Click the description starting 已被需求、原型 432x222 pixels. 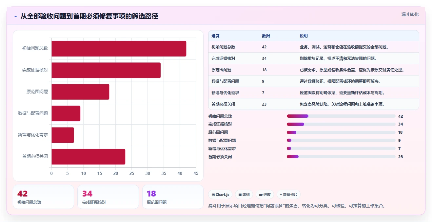(x=352, y=70)
